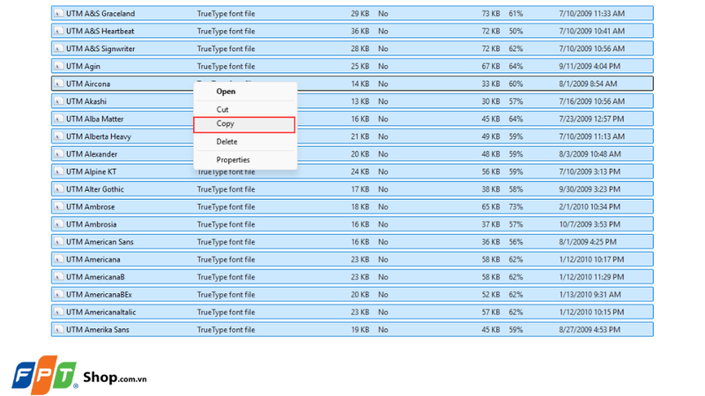
Task: Click the UTM AmericanaItalic font icon
Action: 58,312
